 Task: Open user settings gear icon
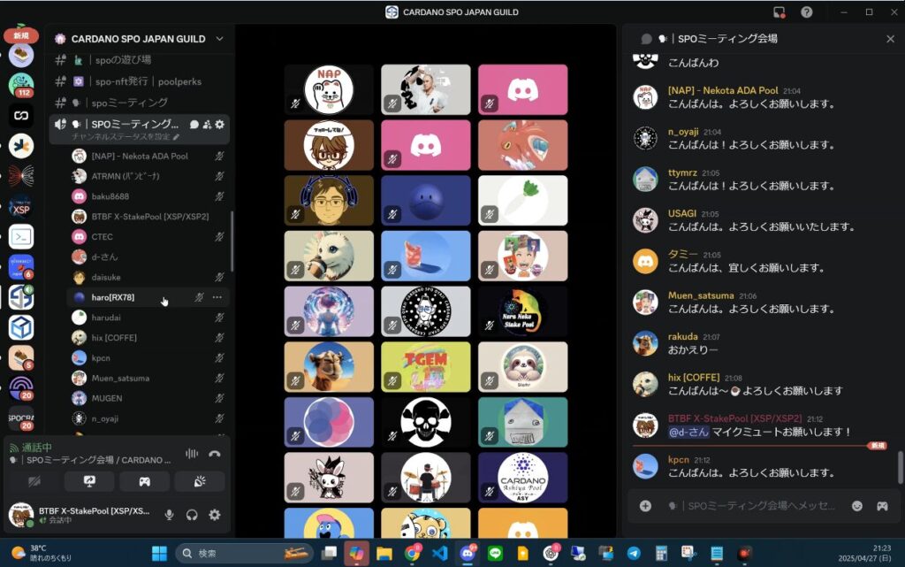pos(215,515)
